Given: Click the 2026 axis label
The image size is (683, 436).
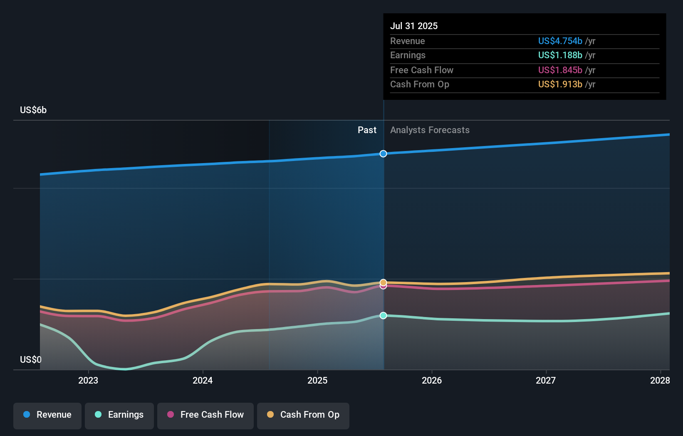Looking at the screenshot, I should click(432, 380).
